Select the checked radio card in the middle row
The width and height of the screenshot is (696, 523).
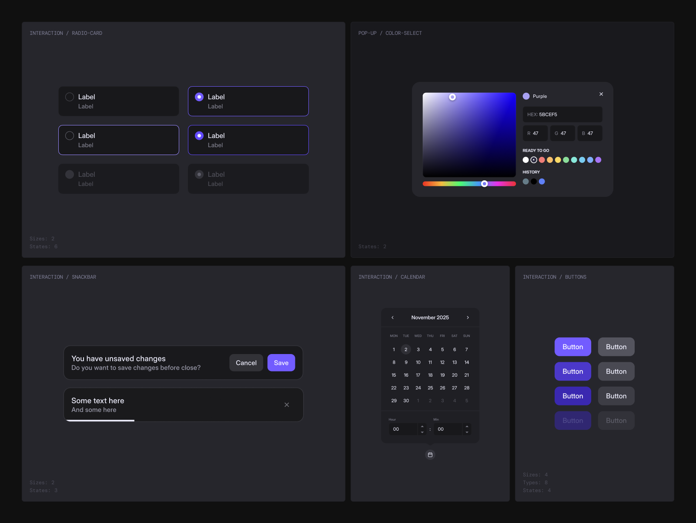(x=248, y=140)
